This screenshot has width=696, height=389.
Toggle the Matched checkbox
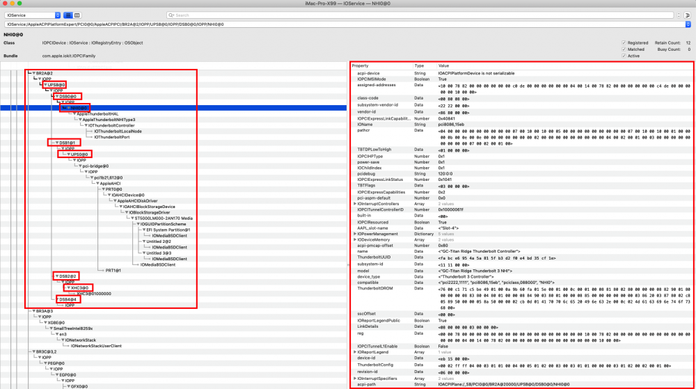tap(624, 49)
